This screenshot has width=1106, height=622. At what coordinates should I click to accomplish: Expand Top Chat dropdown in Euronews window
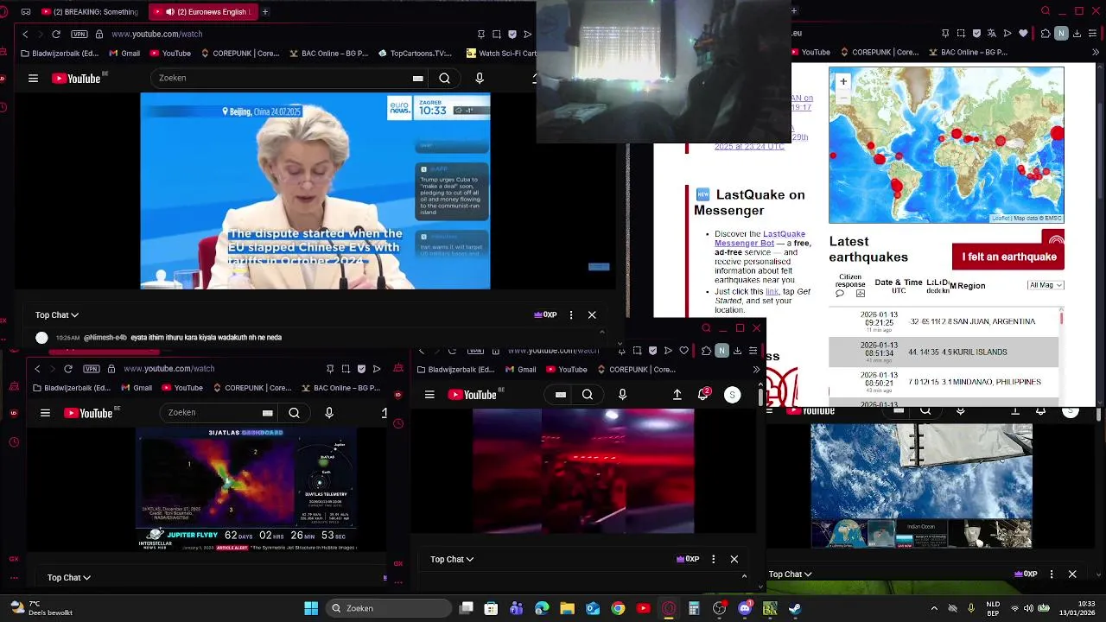(57, 315)
